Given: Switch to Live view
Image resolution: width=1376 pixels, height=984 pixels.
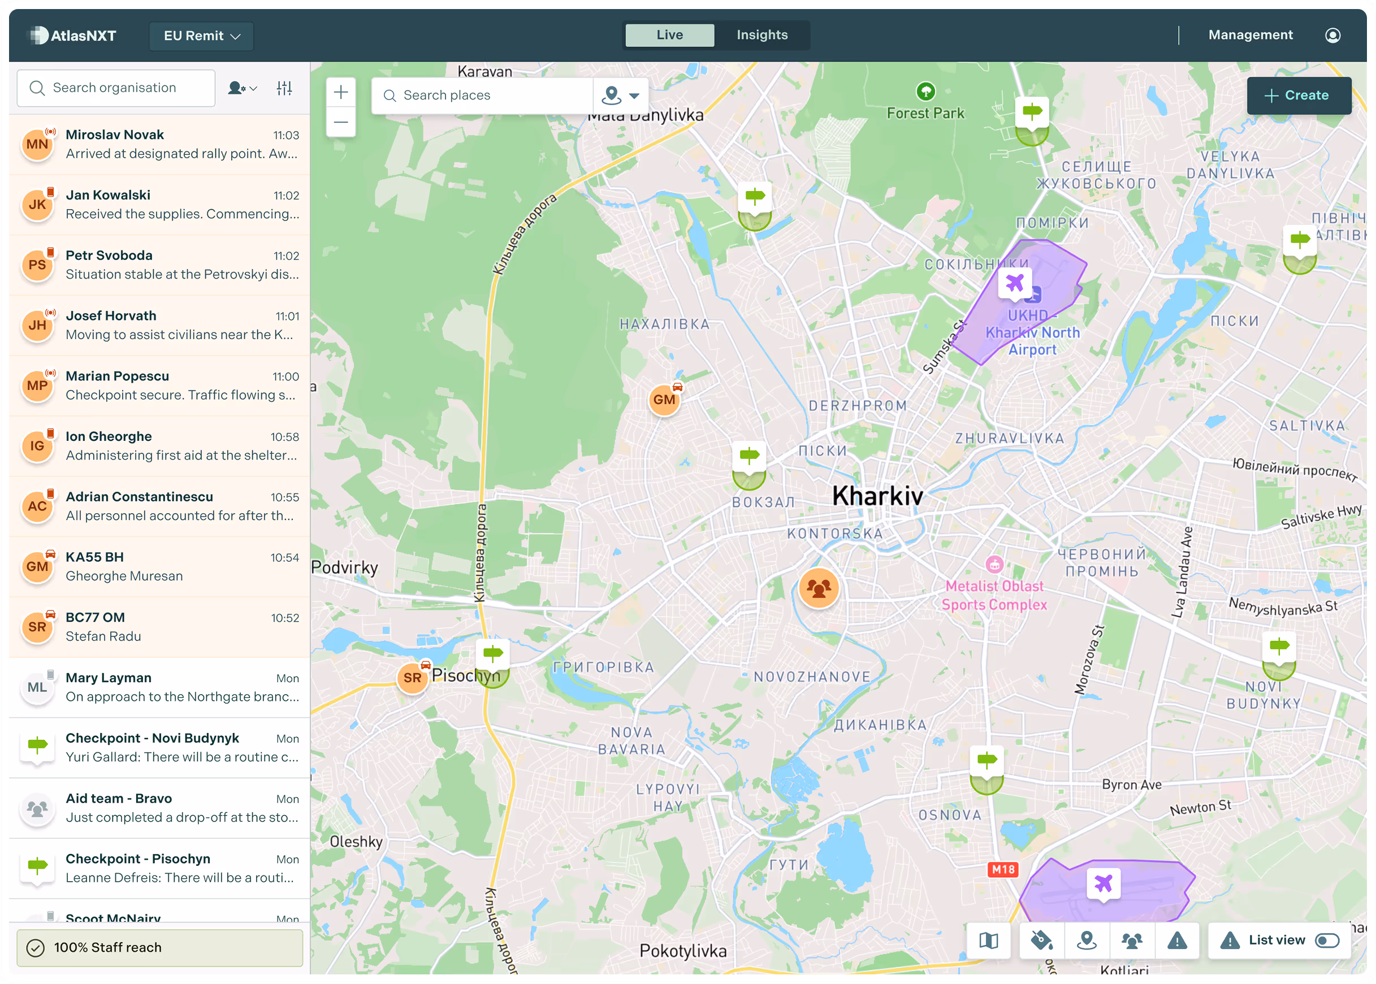Looking at the screenshot, I should click(669, 35).
